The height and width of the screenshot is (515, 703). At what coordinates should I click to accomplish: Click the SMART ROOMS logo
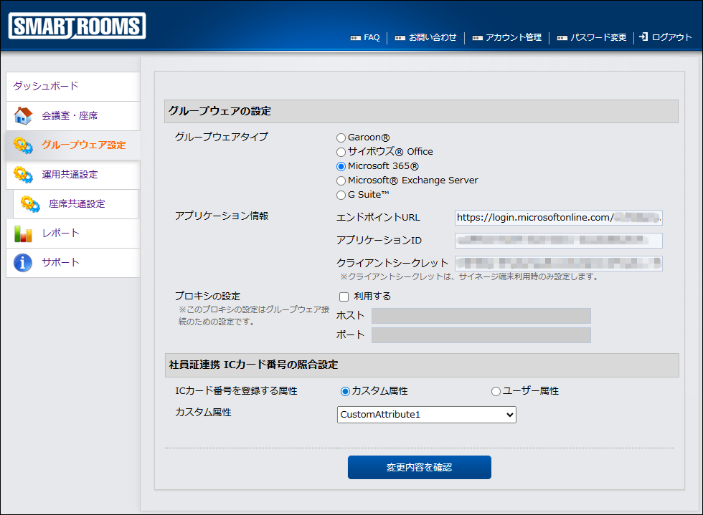pos(77,27)
